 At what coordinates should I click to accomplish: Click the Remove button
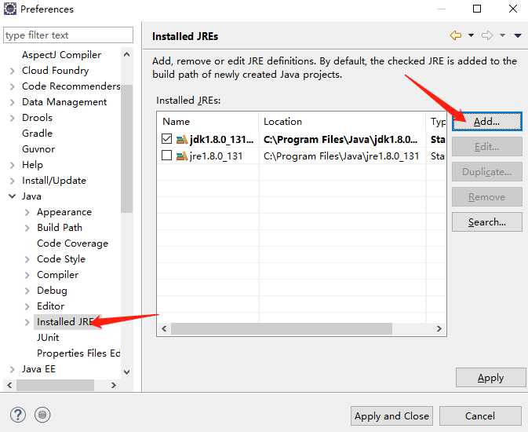tap(487, 197)
